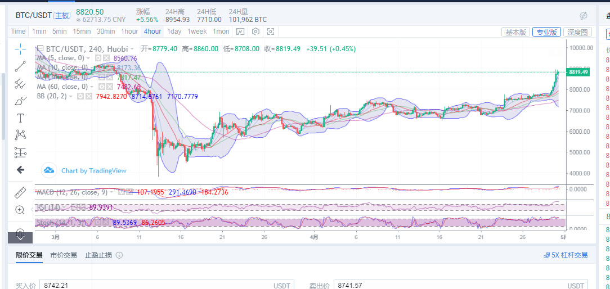Open chart settings hexagon icon
The width and height of the screenshot is (610, 289).
[255, 31]
